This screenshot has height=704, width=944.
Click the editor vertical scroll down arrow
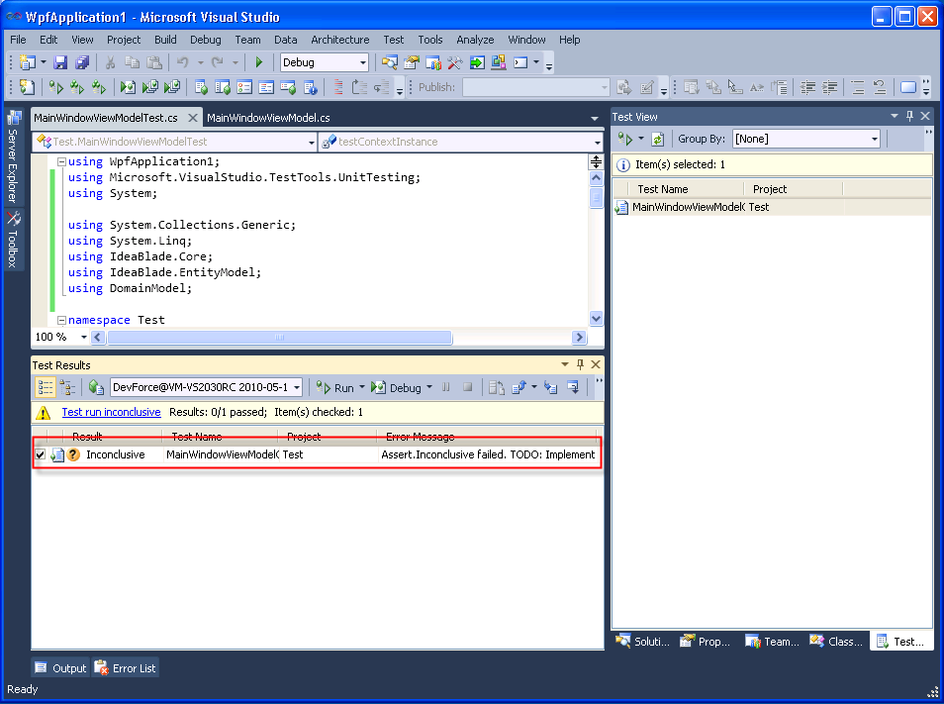click(596, 319)
